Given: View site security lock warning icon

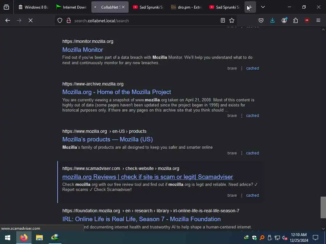Looking at the screenshot, I should tap(69, 21).
